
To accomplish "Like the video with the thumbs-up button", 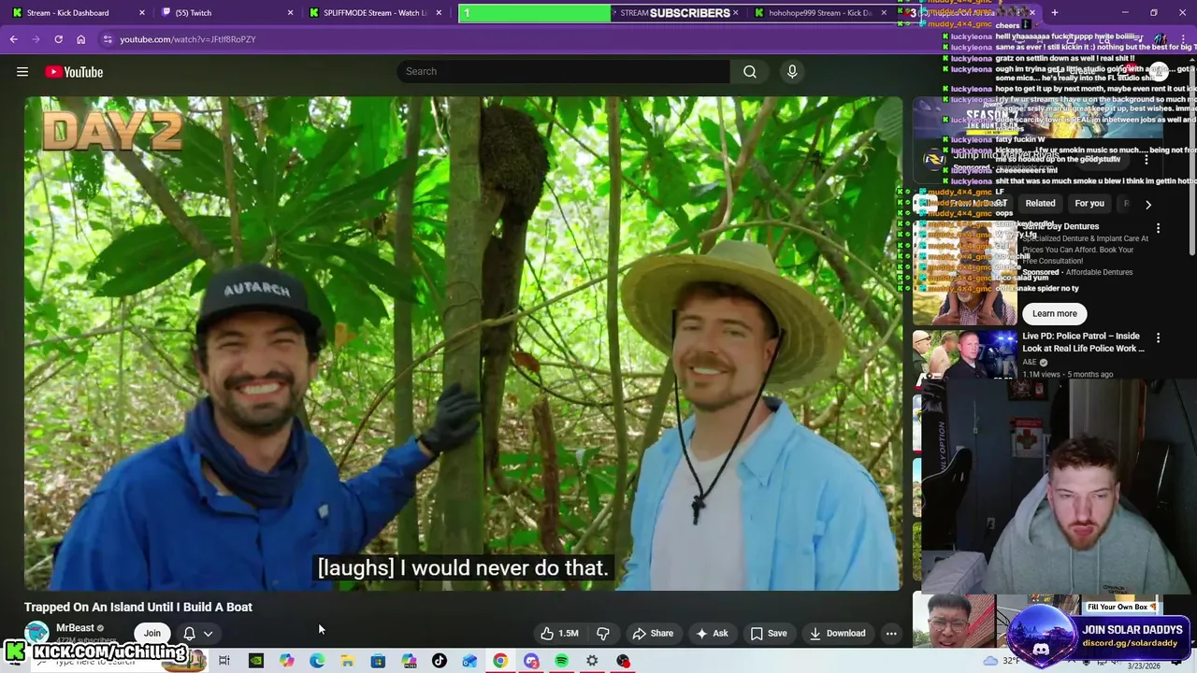I will (x=558, y=633).
